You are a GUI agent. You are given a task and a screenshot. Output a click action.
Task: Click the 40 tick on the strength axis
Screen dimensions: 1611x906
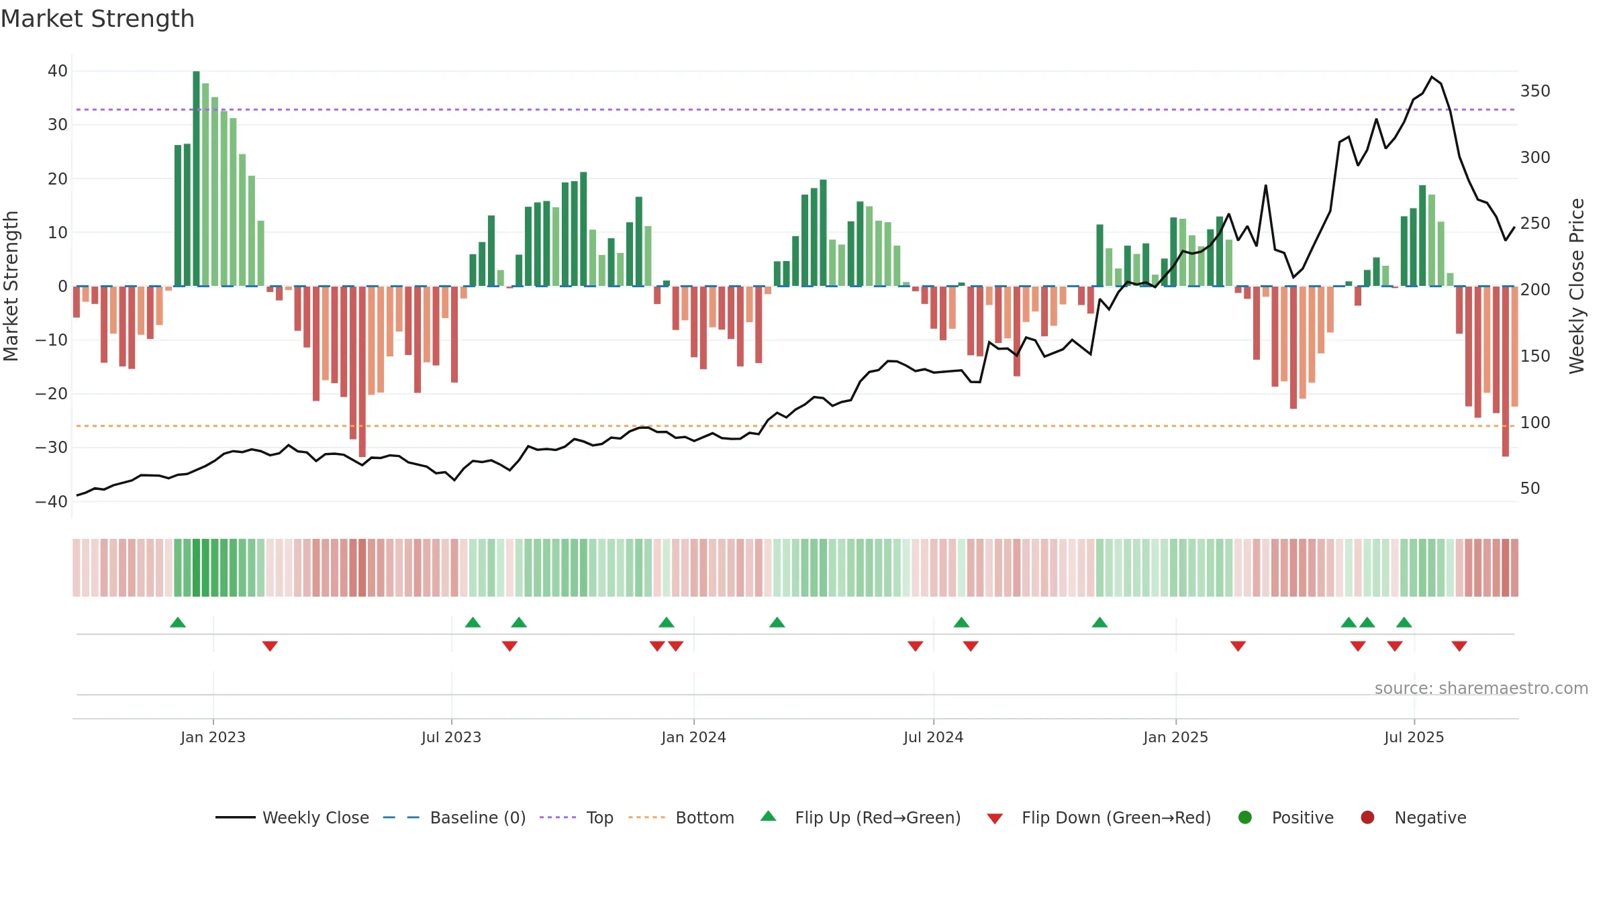58,71
